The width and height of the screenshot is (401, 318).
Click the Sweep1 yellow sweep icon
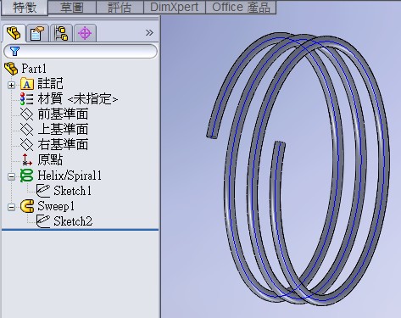click(27, 206)
